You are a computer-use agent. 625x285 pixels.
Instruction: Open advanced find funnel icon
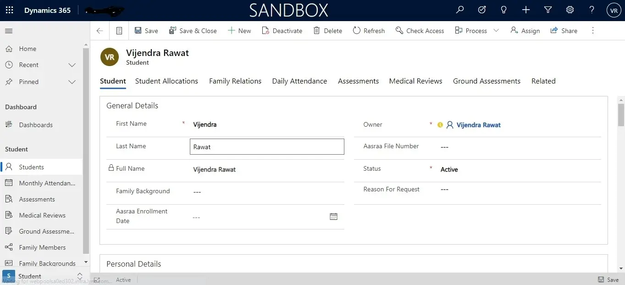(x=548, y=10)
